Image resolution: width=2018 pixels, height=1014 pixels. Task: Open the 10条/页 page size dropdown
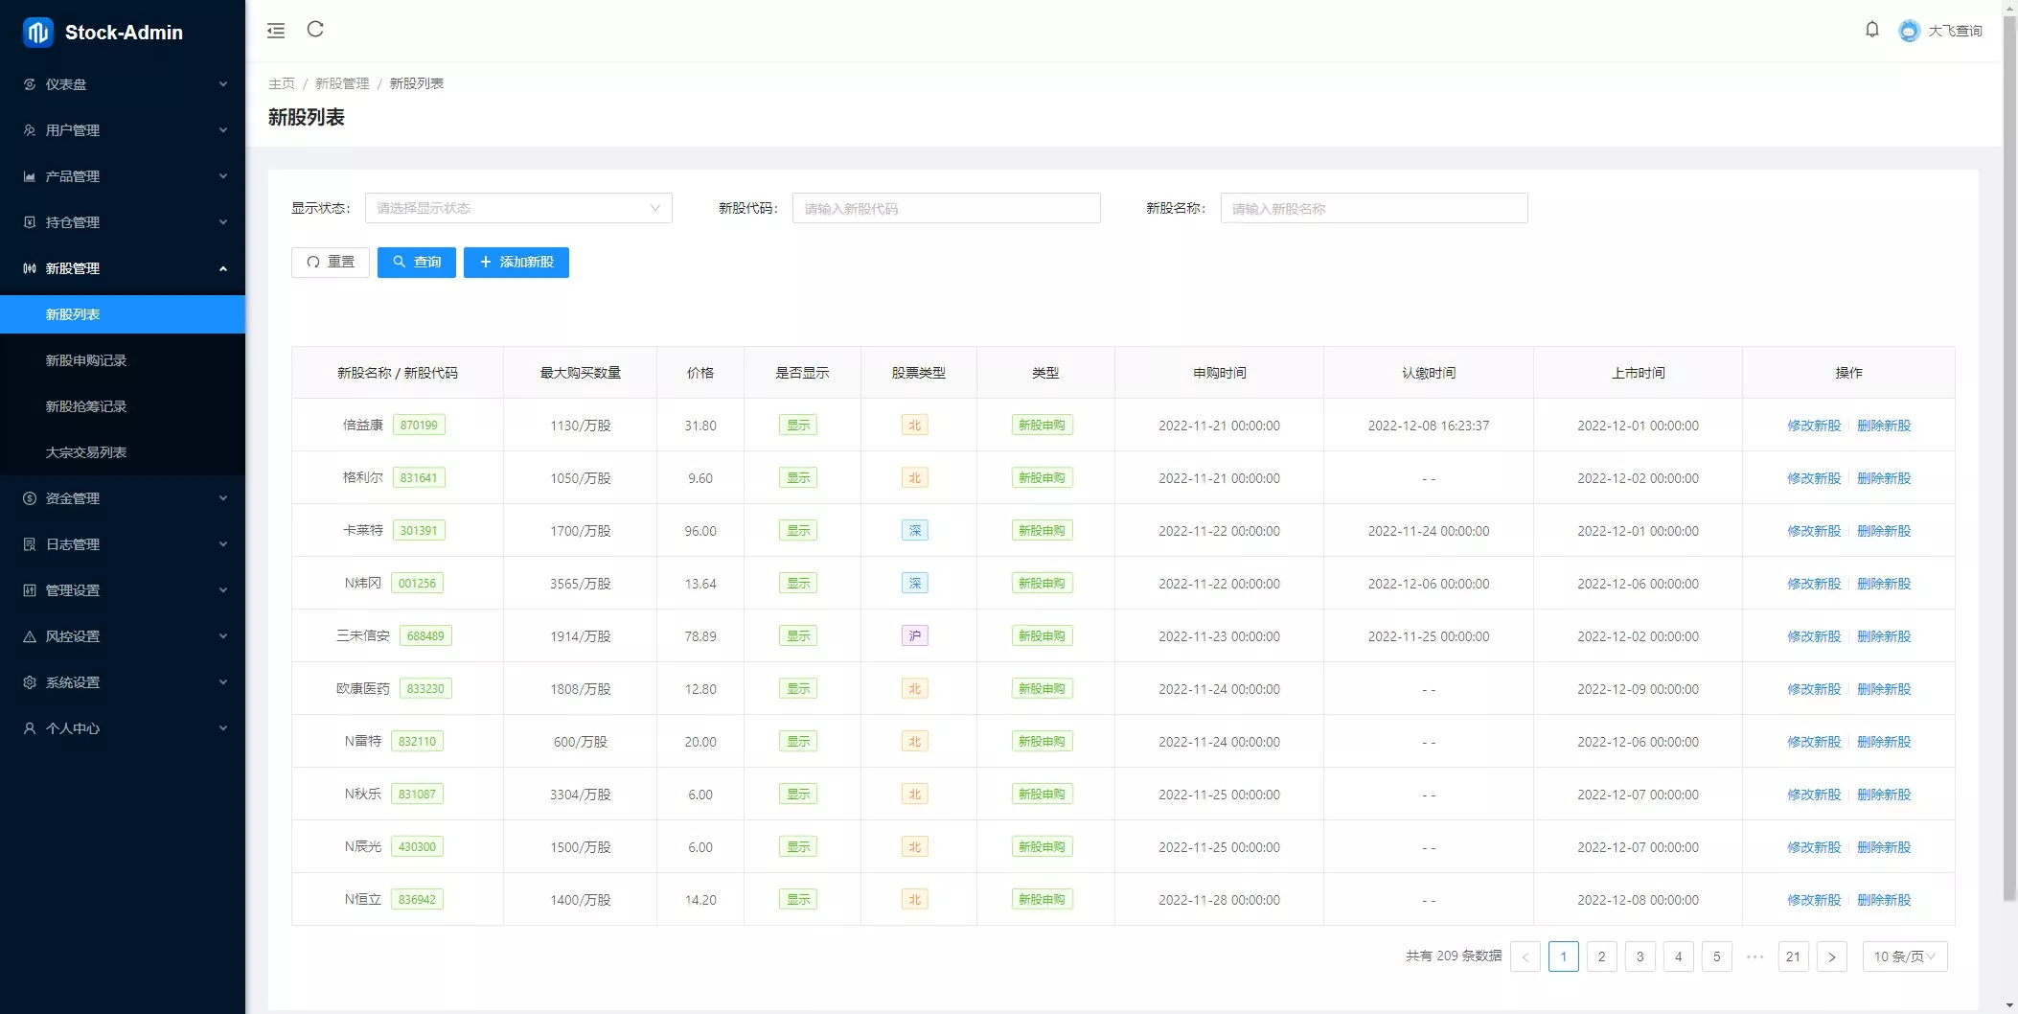click(1903, 956)
